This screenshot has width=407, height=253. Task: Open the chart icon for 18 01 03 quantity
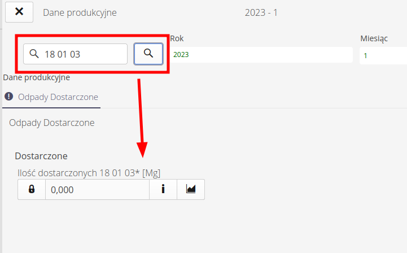[x=191, y=189]
